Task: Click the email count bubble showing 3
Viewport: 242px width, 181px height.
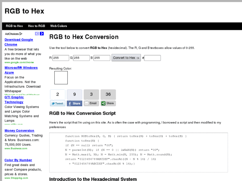Action: 91,94
